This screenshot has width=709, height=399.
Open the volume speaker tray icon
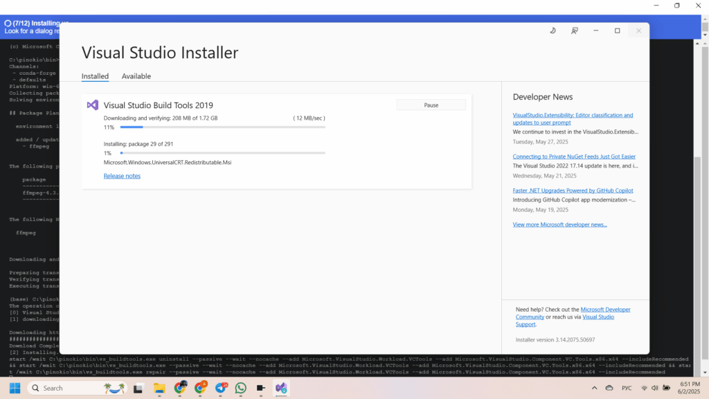pyautogui.click(x=654, y=388)
